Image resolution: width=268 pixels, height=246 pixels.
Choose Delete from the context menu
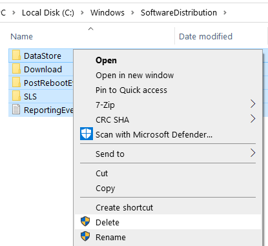coord(168,222)
